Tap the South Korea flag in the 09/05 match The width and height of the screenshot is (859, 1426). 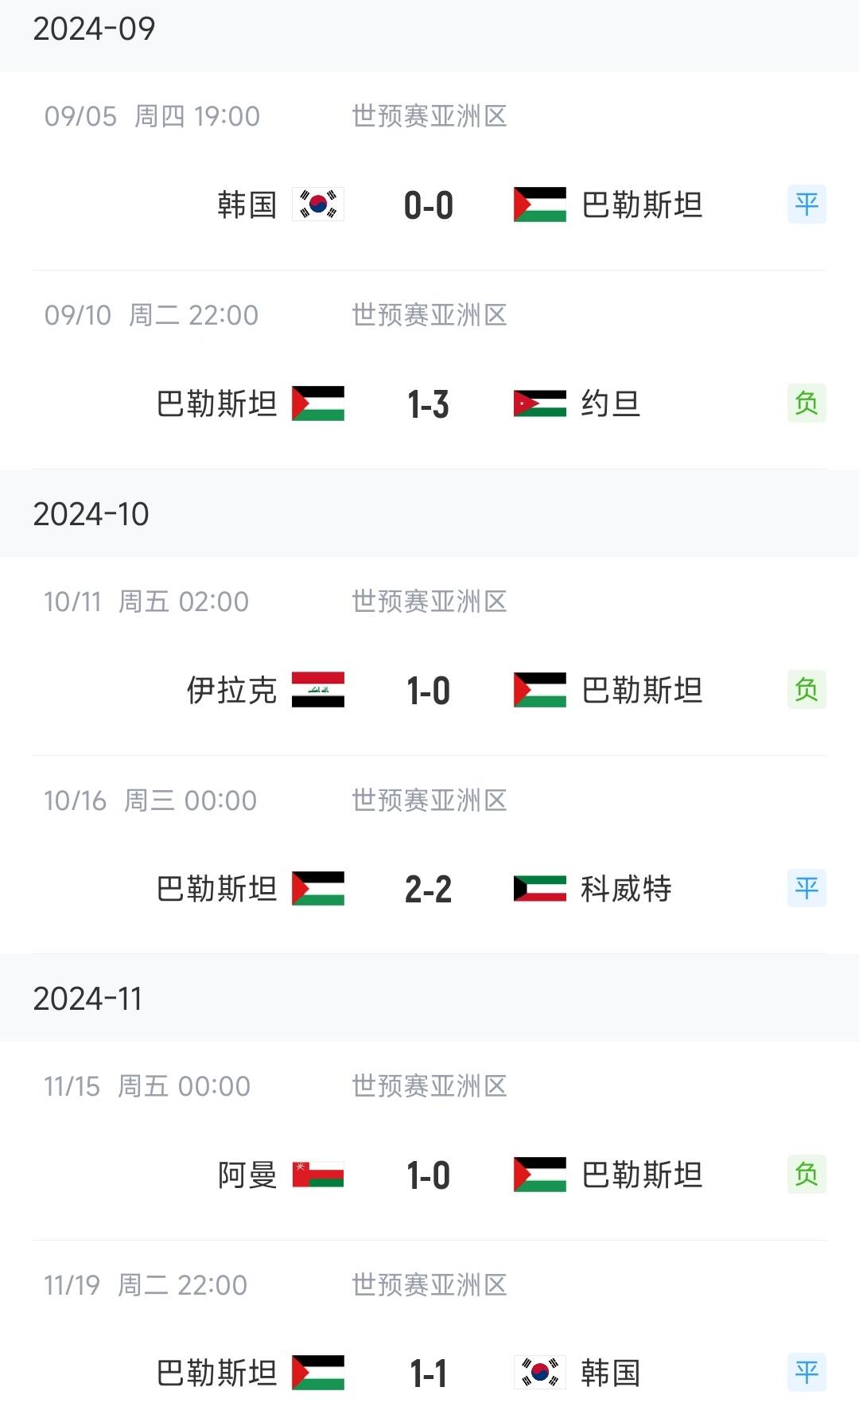pyautogui.click(x=318, y=205)
